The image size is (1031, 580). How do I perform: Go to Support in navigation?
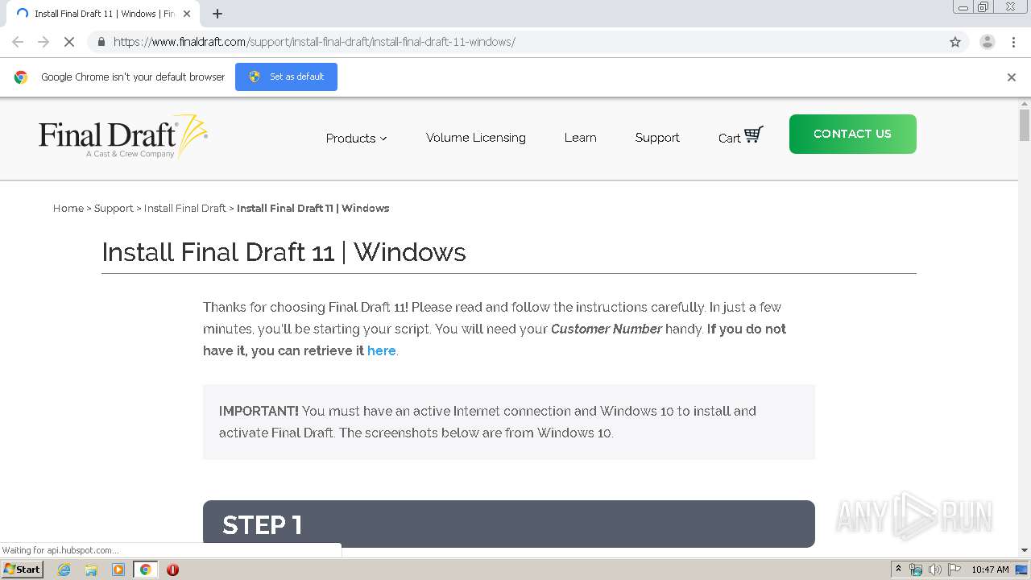point(657,138)
